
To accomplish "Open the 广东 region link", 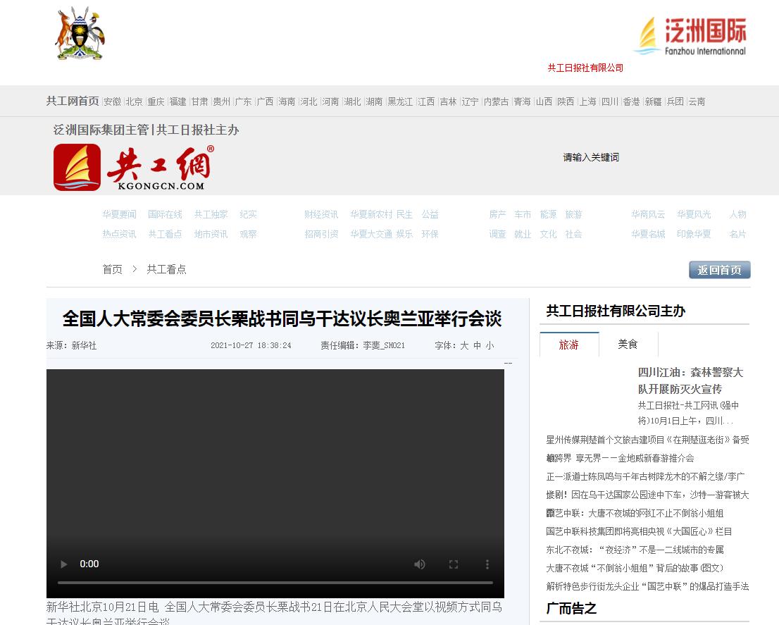I will click(x=244, y=101).
